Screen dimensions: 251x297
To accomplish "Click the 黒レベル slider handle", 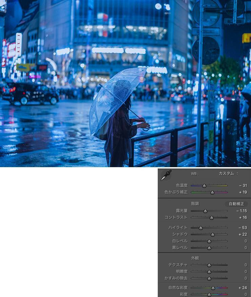I will click(x=209, y=248).
